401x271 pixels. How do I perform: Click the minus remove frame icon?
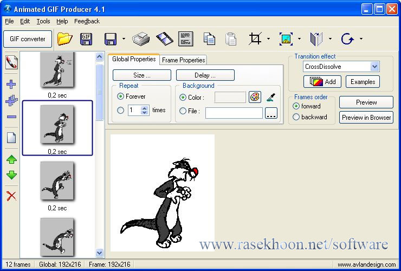(x=11, y=117)
